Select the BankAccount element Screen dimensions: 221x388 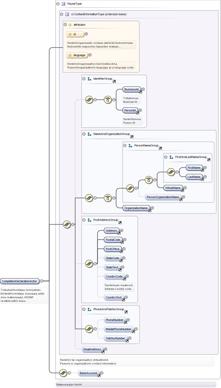[89, 373]
